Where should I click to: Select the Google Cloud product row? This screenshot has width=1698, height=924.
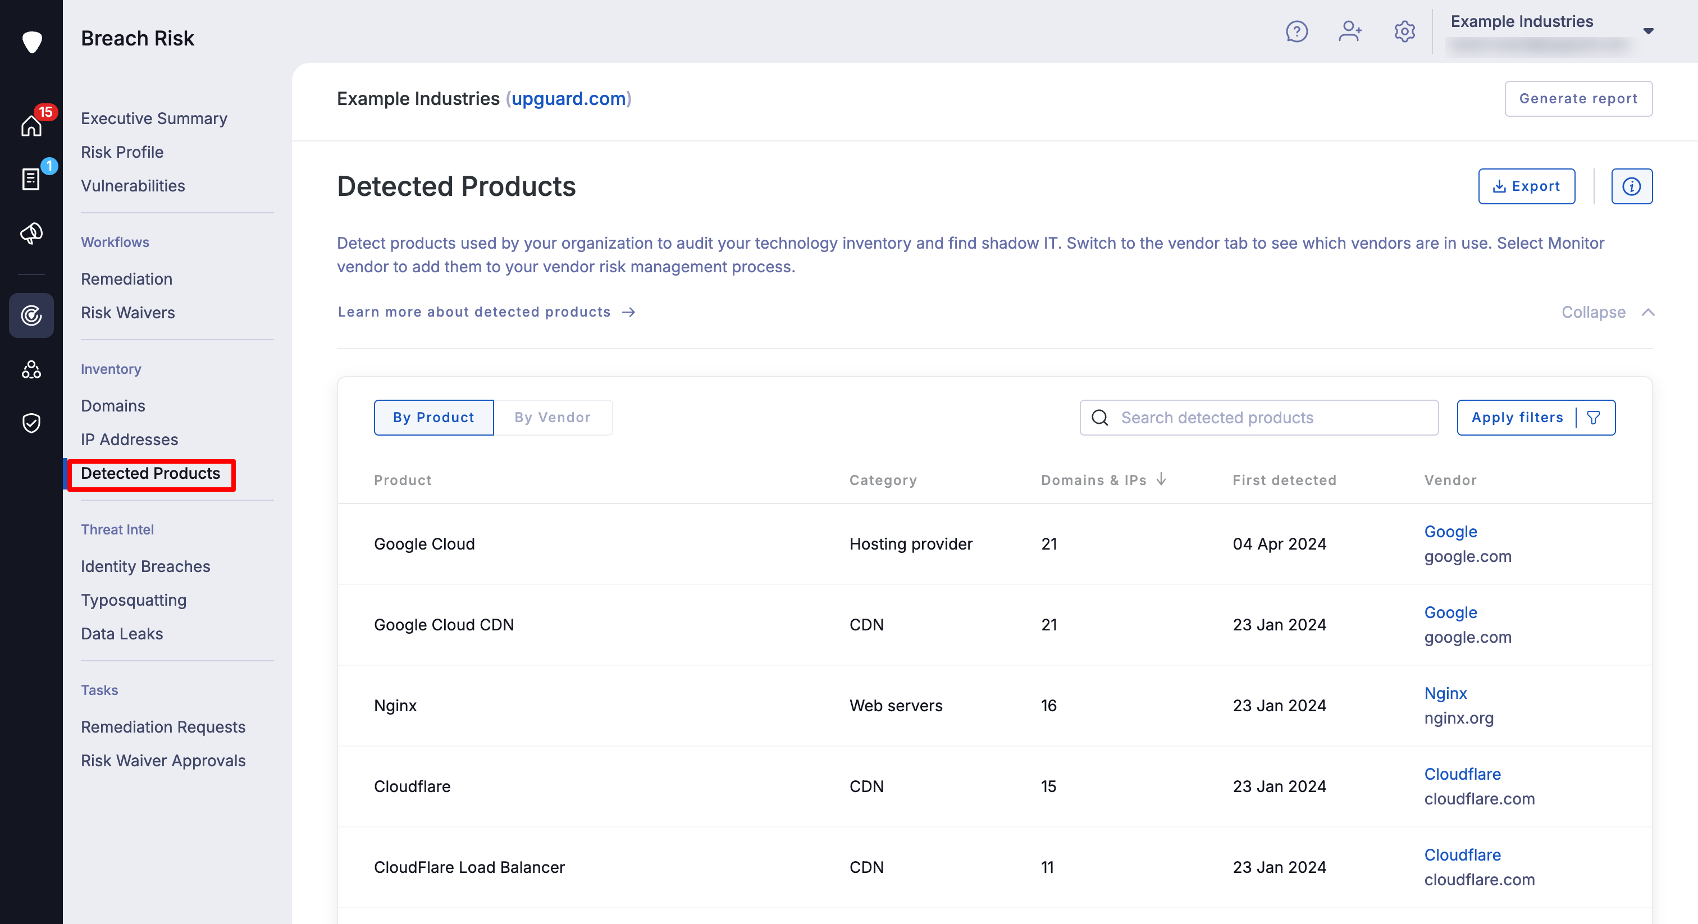click(x=994, y=545)
